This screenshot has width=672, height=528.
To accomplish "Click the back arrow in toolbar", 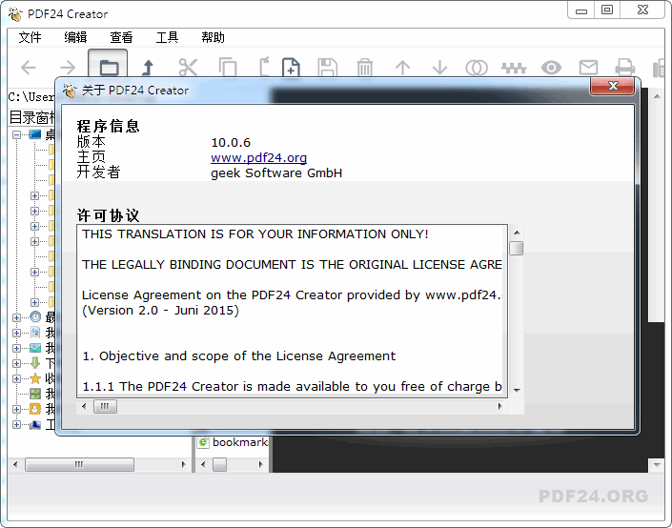I will (29, 68).
